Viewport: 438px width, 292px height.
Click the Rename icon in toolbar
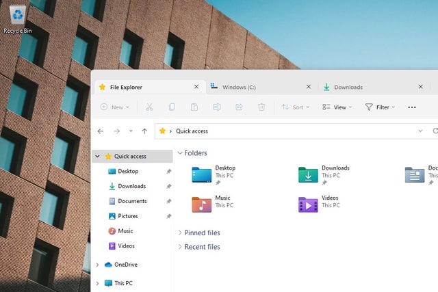(x=216, y=107)
